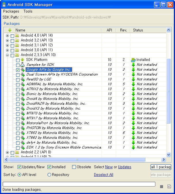Click the stop square icon near progress bar
This screenshot has height=194, width=175.
coord(161,187)
